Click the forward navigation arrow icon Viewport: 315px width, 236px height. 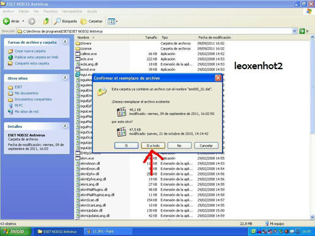pos(32,21)
